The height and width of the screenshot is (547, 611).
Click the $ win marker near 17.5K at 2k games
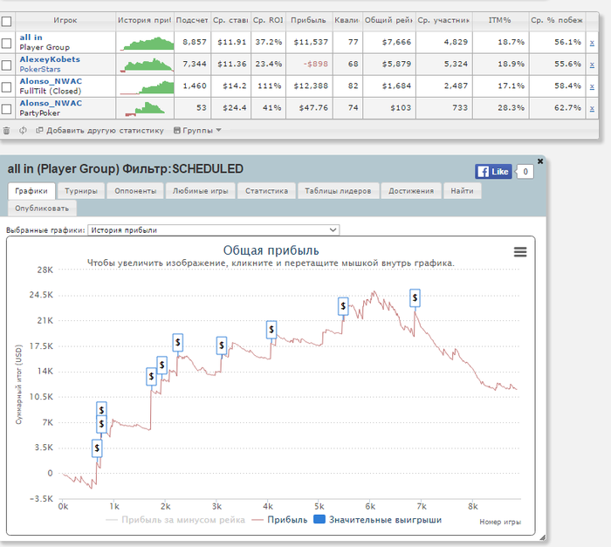[178, 343]
